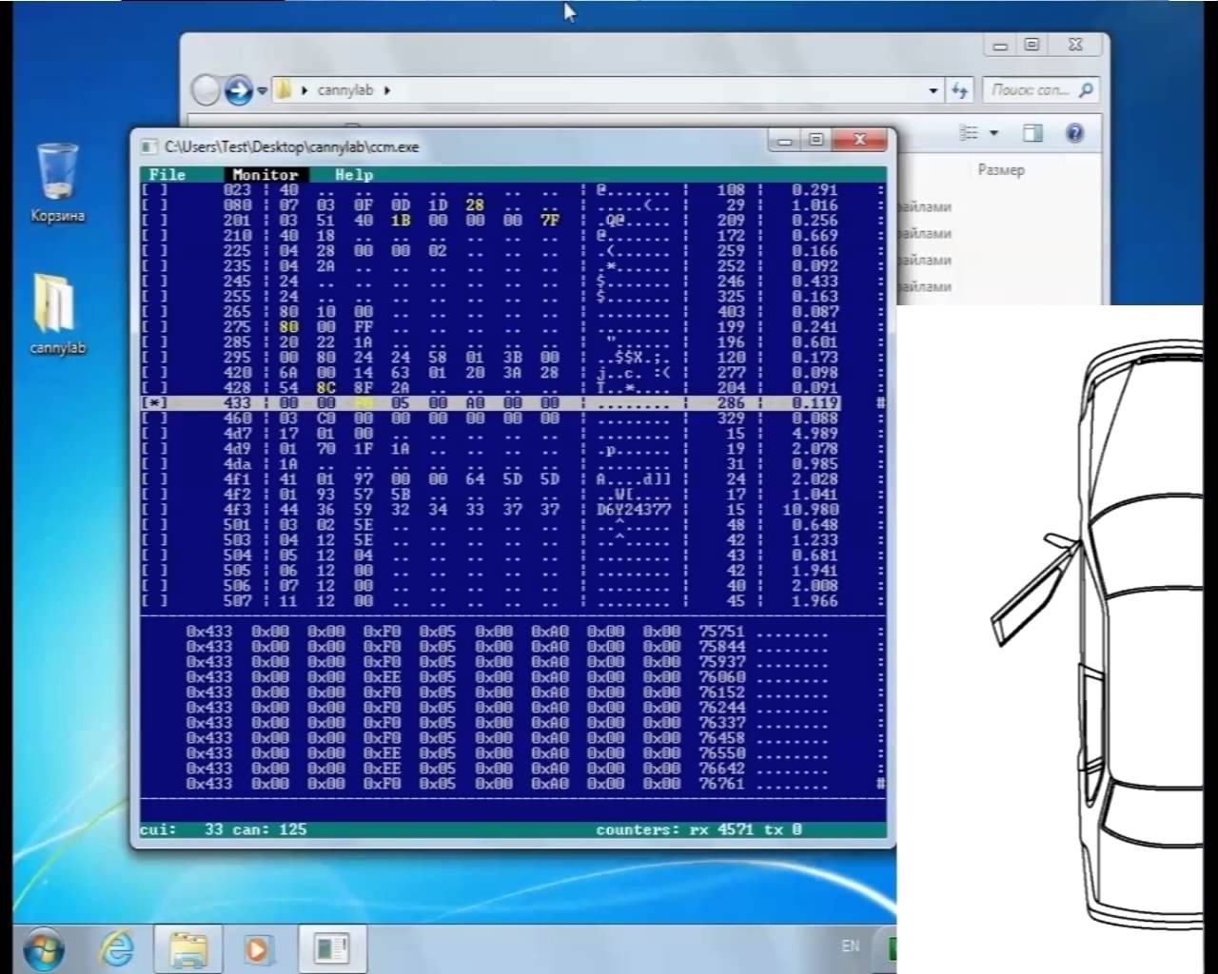Click the folder icon in Explorer address bar
Image resolution: width=1218 pixels, height=974 pixels.
284,90
